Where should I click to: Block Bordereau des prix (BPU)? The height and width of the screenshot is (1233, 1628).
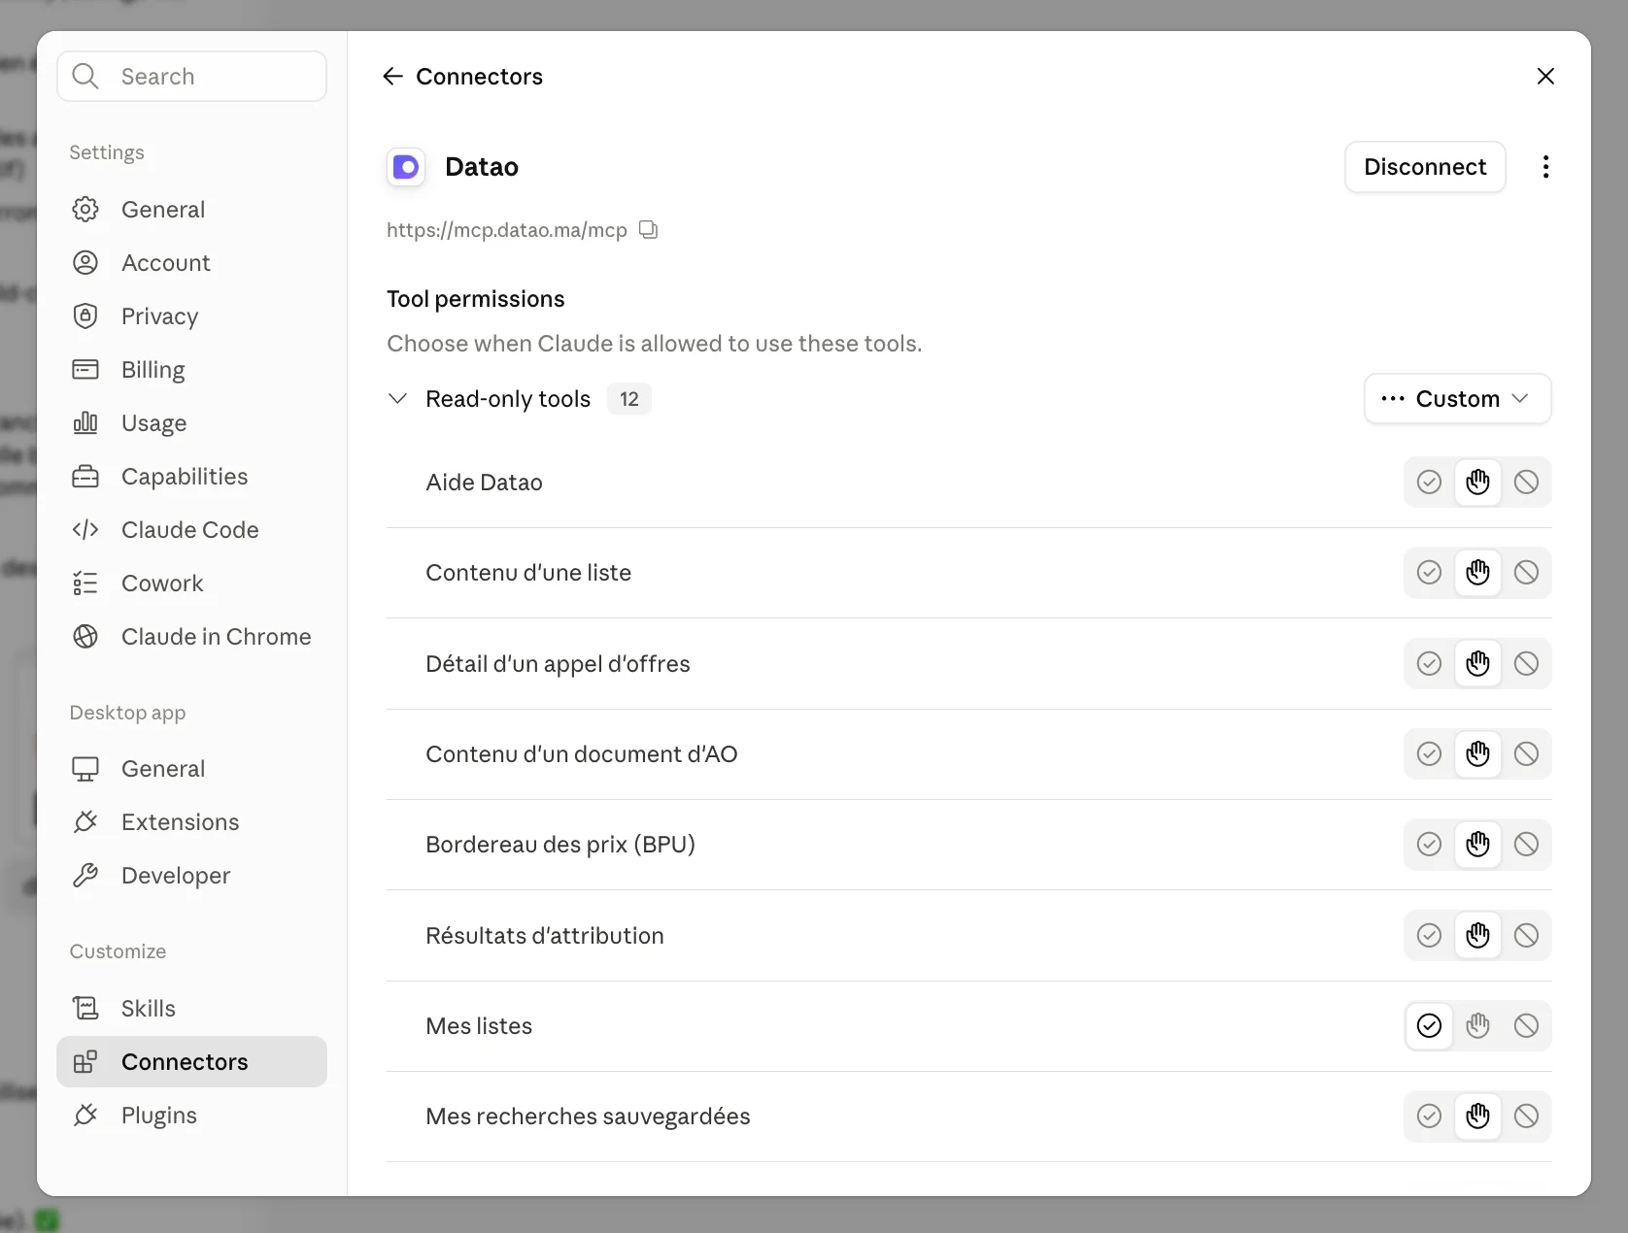(x=1526, y=845)
